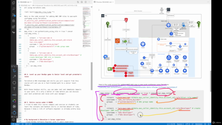222x125 pixels.
Task: Click line number 101 in the gutter
Action: 20,31
